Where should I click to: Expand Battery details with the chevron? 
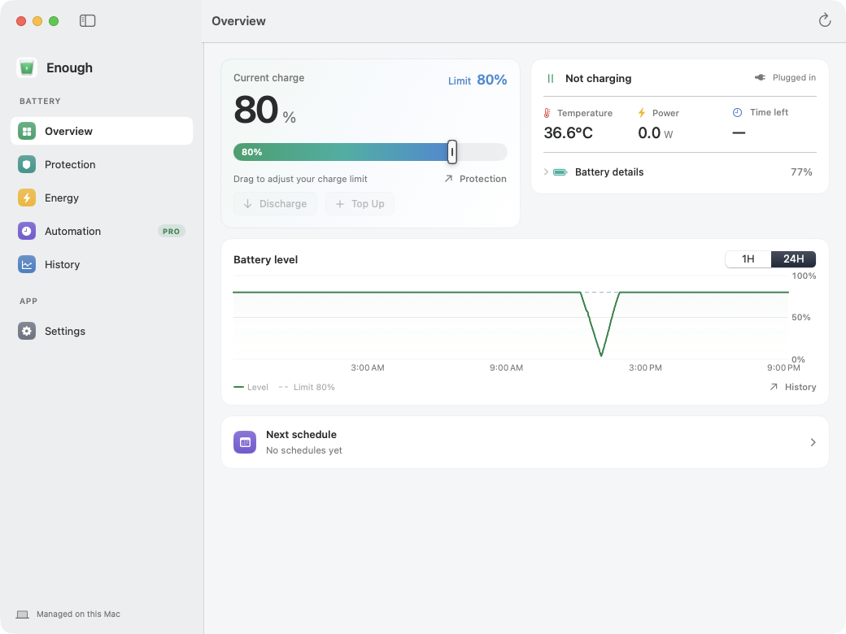coord(546,172)
